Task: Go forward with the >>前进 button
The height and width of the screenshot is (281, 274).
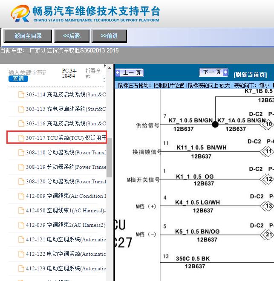Action: (x=109, y=36)
